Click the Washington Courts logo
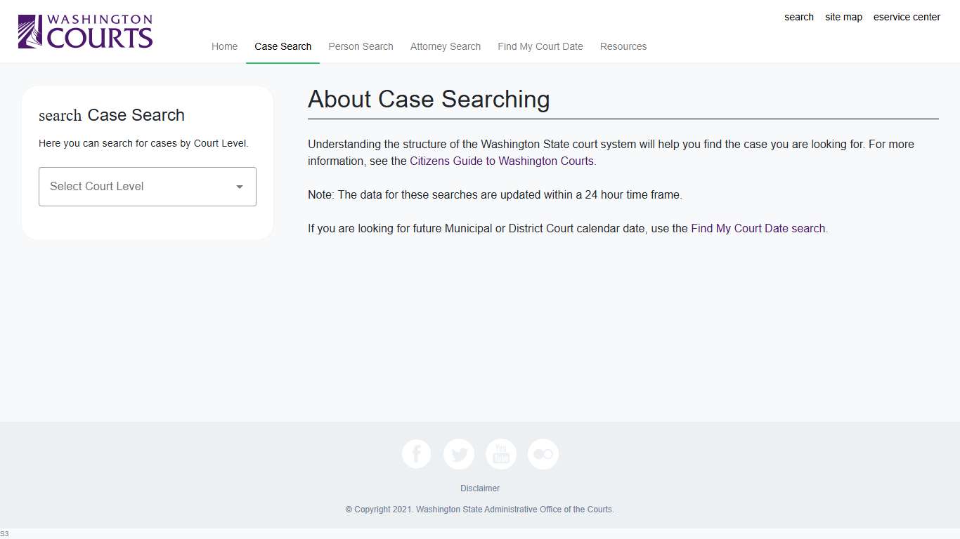 pyautogui.click(x=84, y=31)
